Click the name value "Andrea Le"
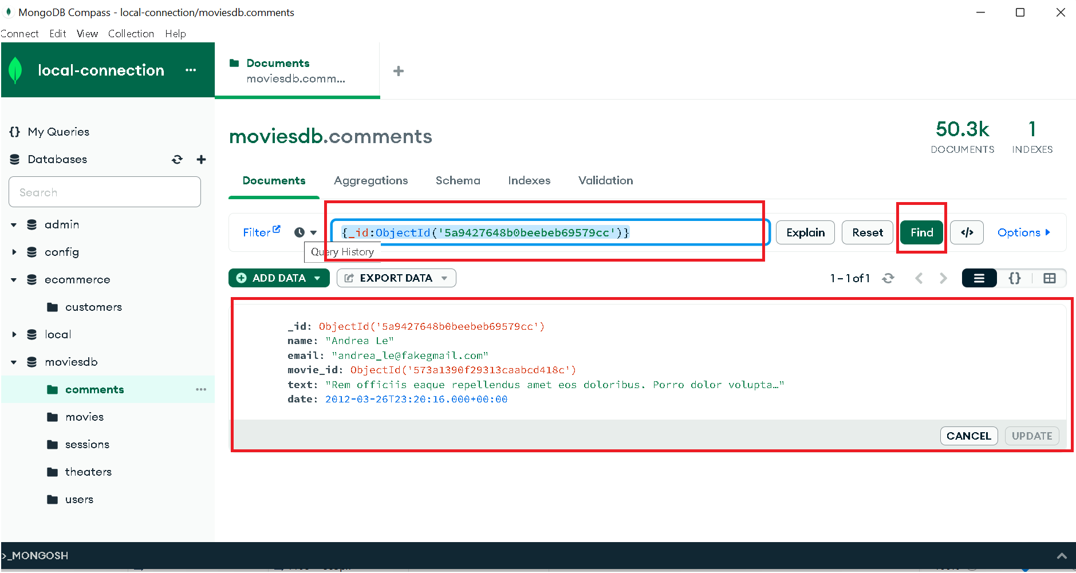The height and width of the screenshot is (573, 1076). [360, 341]
